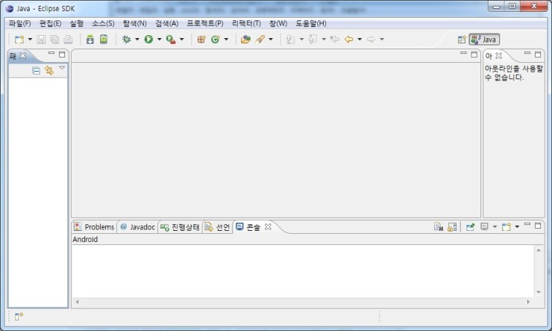Expand the Run button dropdown arrow

159,39
